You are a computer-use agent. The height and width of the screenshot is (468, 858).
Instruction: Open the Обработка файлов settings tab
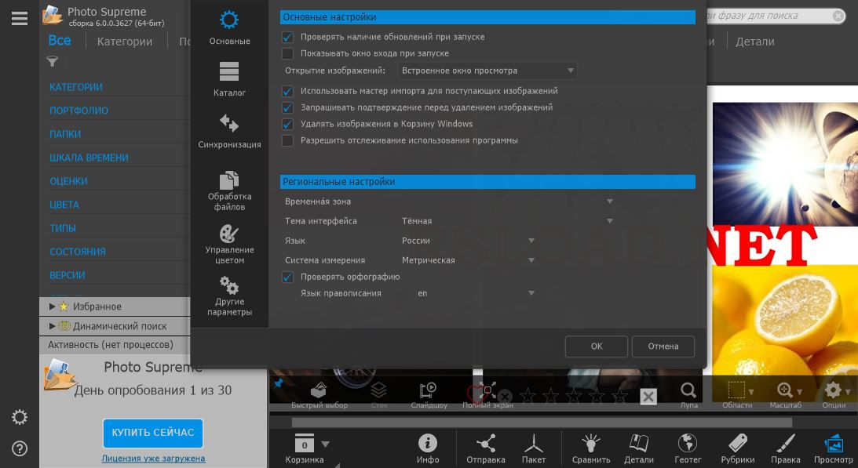pos(229,191)
